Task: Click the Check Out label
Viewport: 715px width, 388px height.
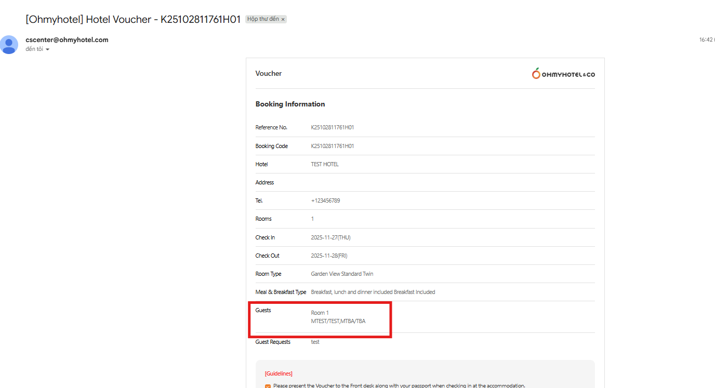Action: (x=267, y=256)
